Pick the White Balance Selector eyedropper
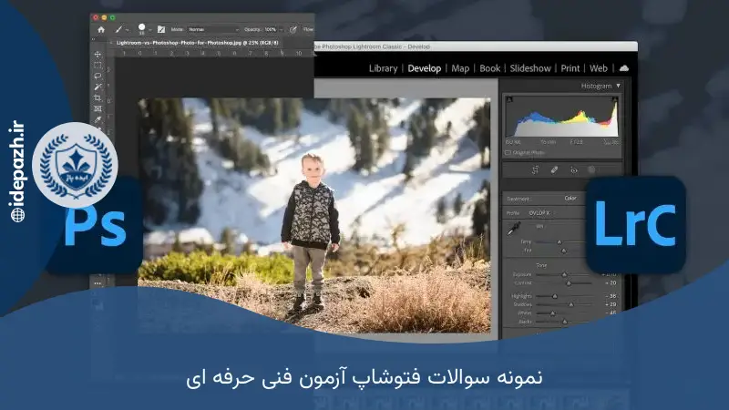This screenshot has height=410, width=729. (514, 229)
